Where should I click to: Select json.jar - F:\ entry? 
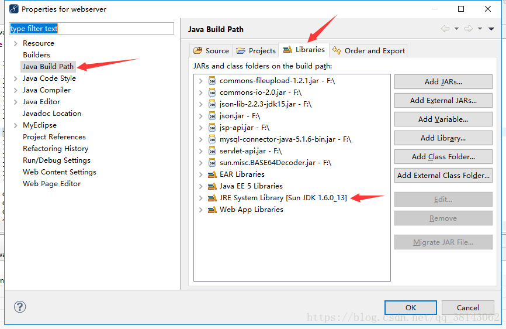tap(240, 116)
